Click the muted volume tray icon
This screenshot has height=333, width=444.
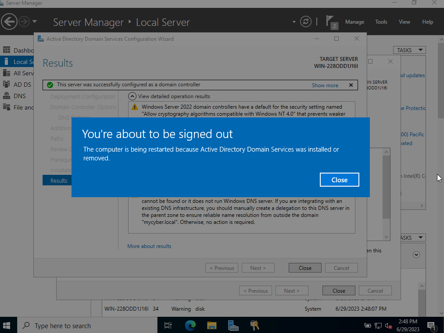pyautogui.click(x=389, y=326)
